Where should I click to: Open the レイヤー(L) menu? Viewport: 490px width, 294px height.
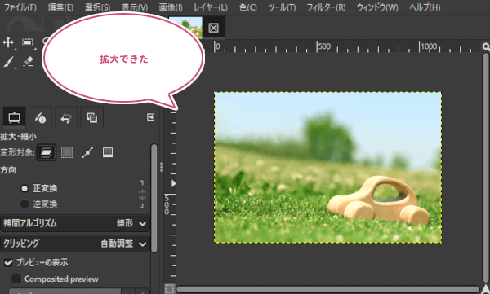pyautogui.click(x=211, y=7)
